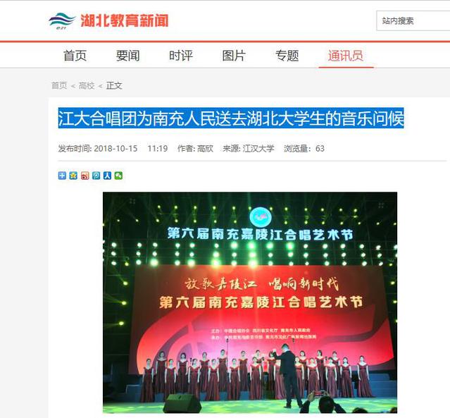The height and width of the screenshot is (418, 450).
Task: Click the e21 wave logo icon
Action: point(61,20)
